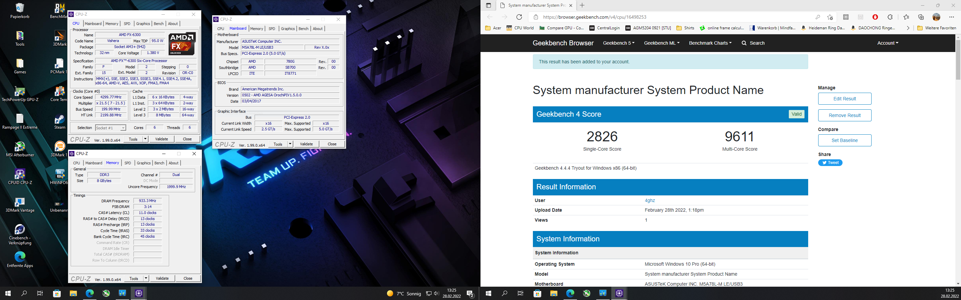Click the page vertical scrollbar

tap(958, 60)
